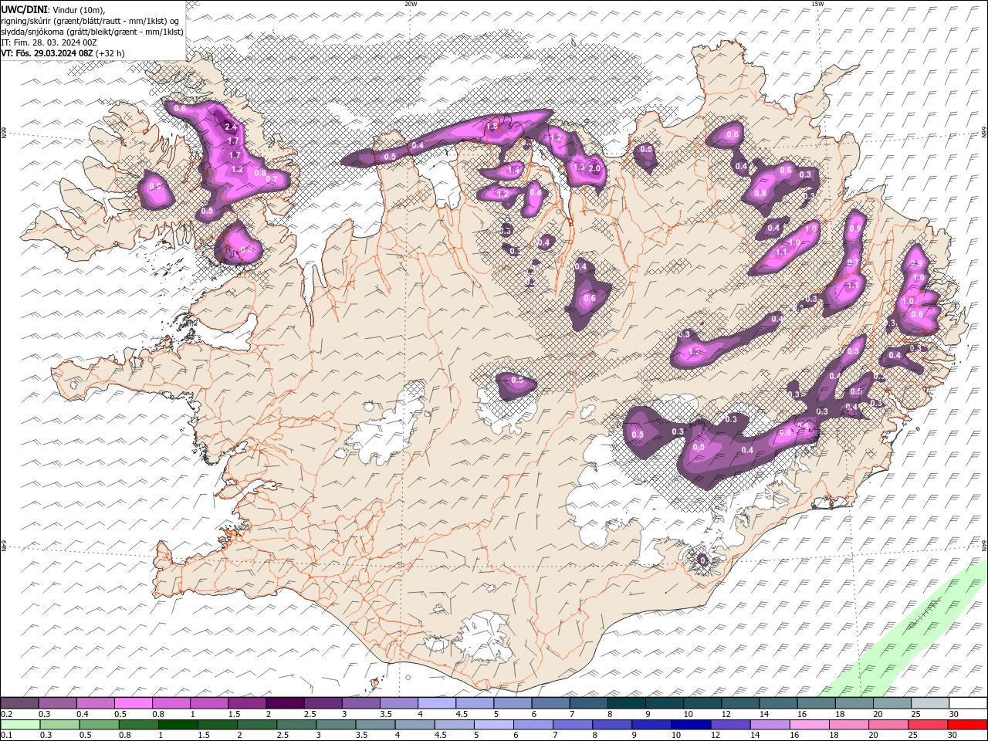988x741 pixels.
Task: Click the bright pink 0.5 swatch in the snow legend
Action: (133, 703)
